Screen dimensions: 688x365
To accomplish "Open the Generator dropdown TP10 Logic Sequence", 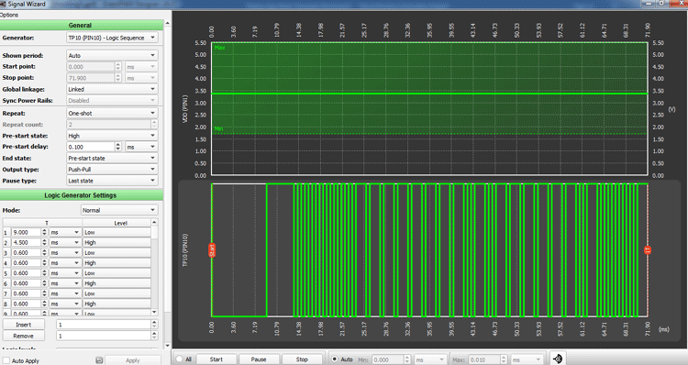I will click(x=112, y=38).
